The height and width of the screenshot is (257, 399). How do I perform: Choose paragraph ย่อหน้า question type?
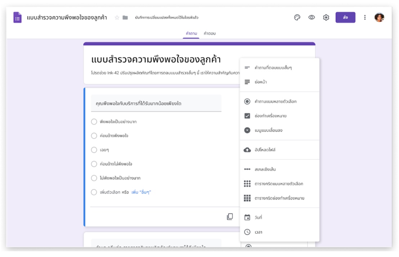tap(279, 82)
